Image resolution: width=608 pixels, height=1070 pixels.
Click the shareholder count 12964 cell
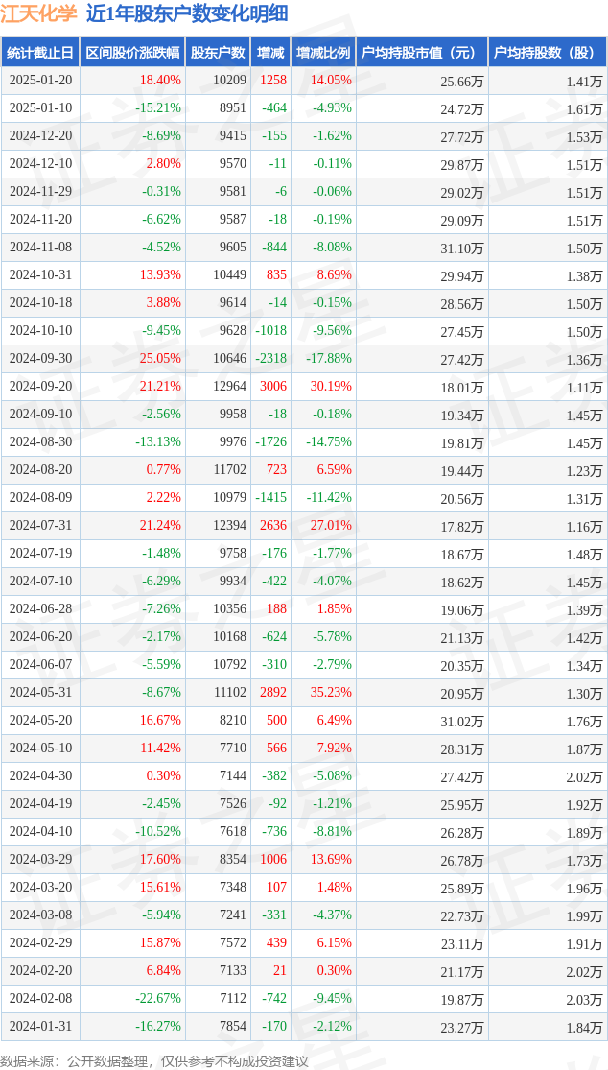click(x=229, y=387)
